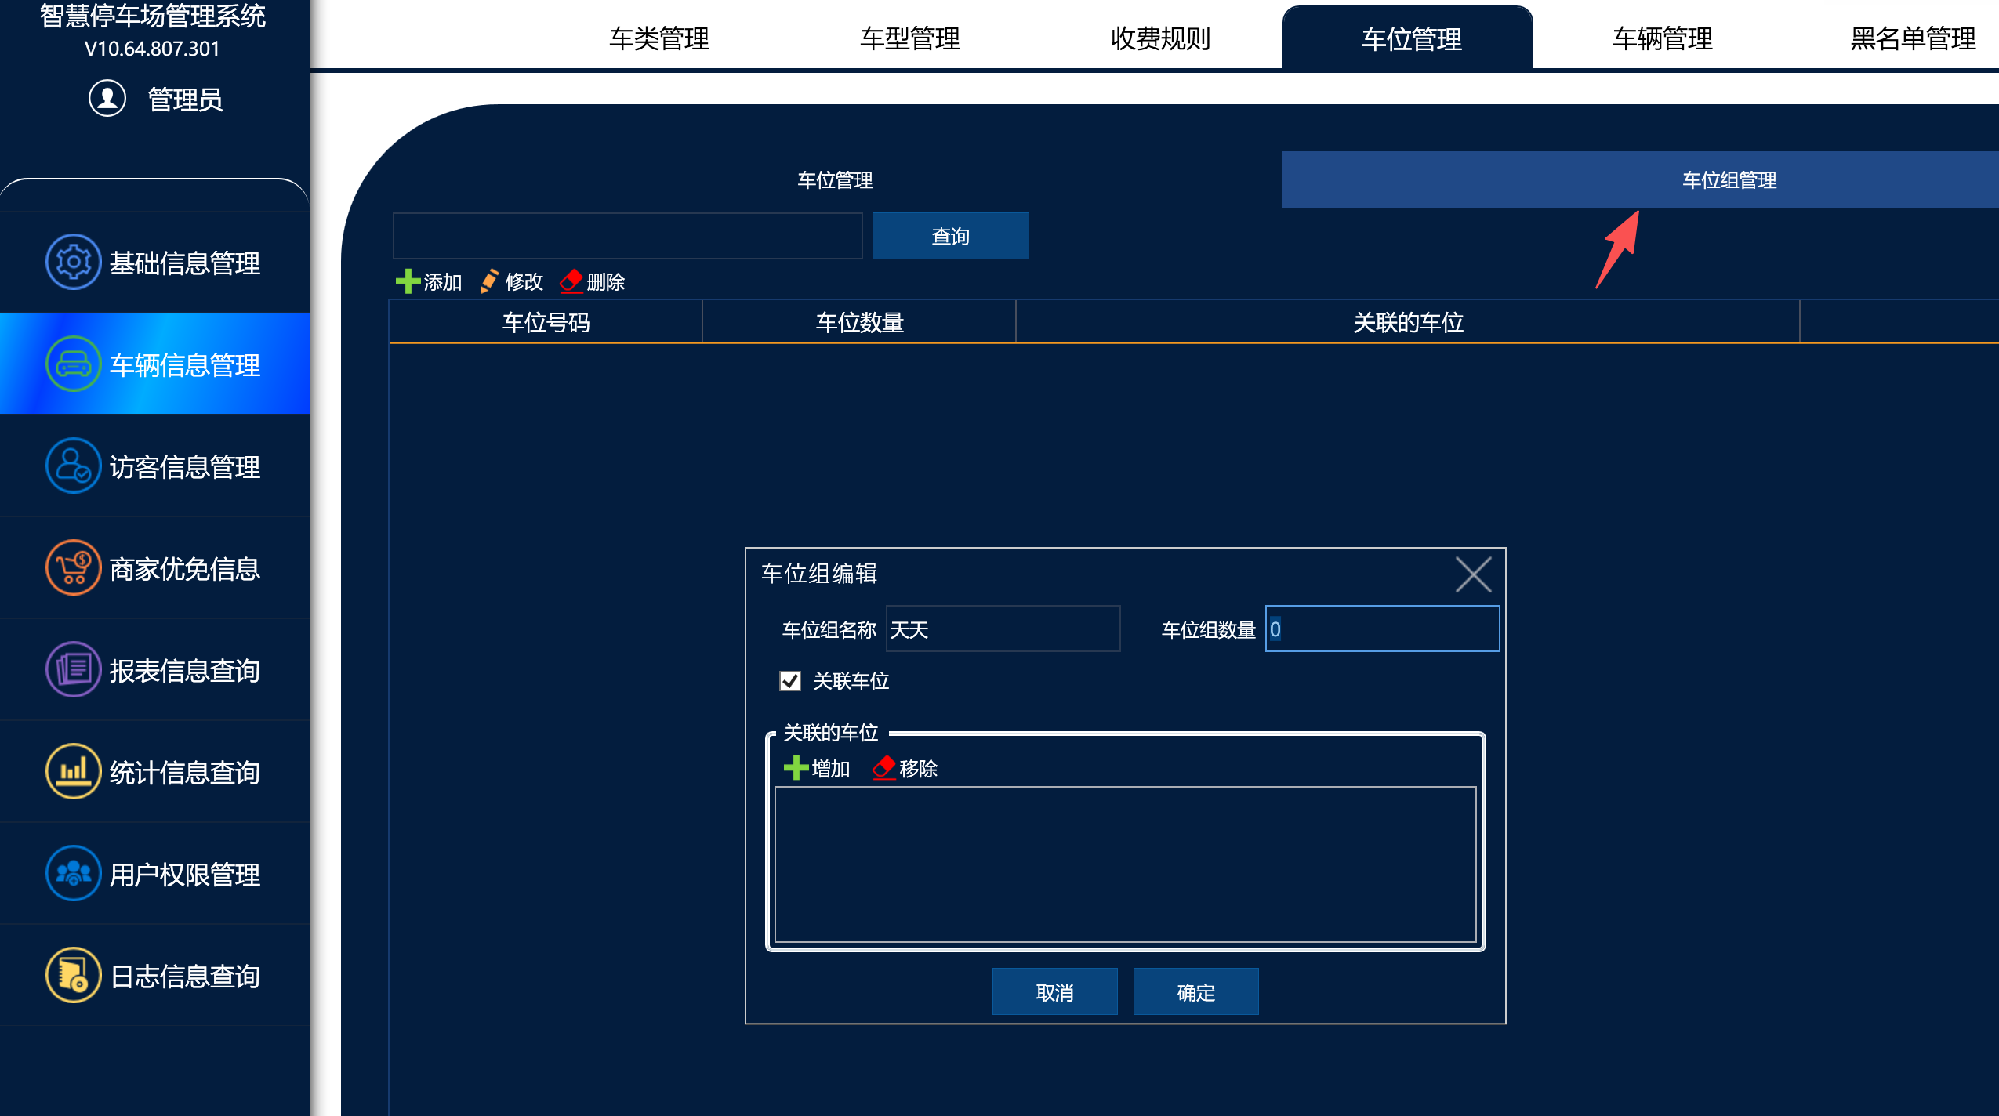
Task: Click the red eraser 删除 icon
Action: click(571, 281)
